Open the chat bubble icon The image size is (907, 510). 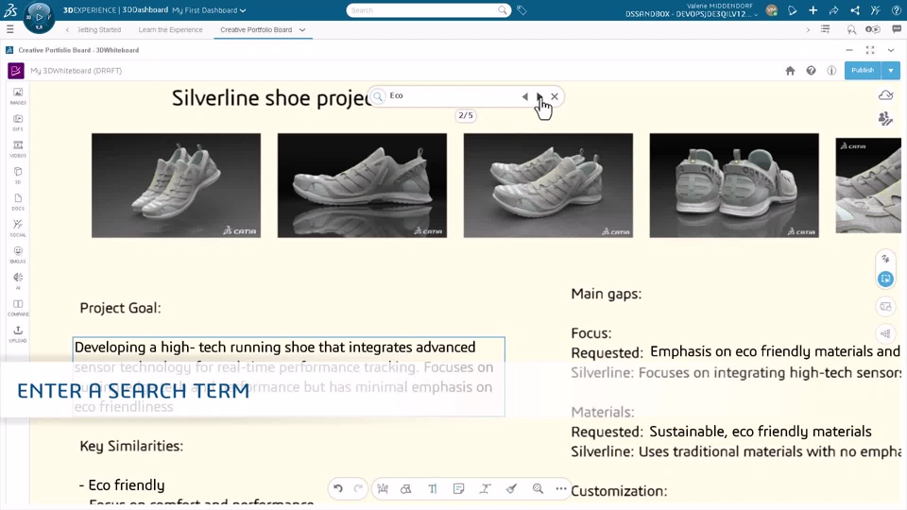(x=897, y=29)
